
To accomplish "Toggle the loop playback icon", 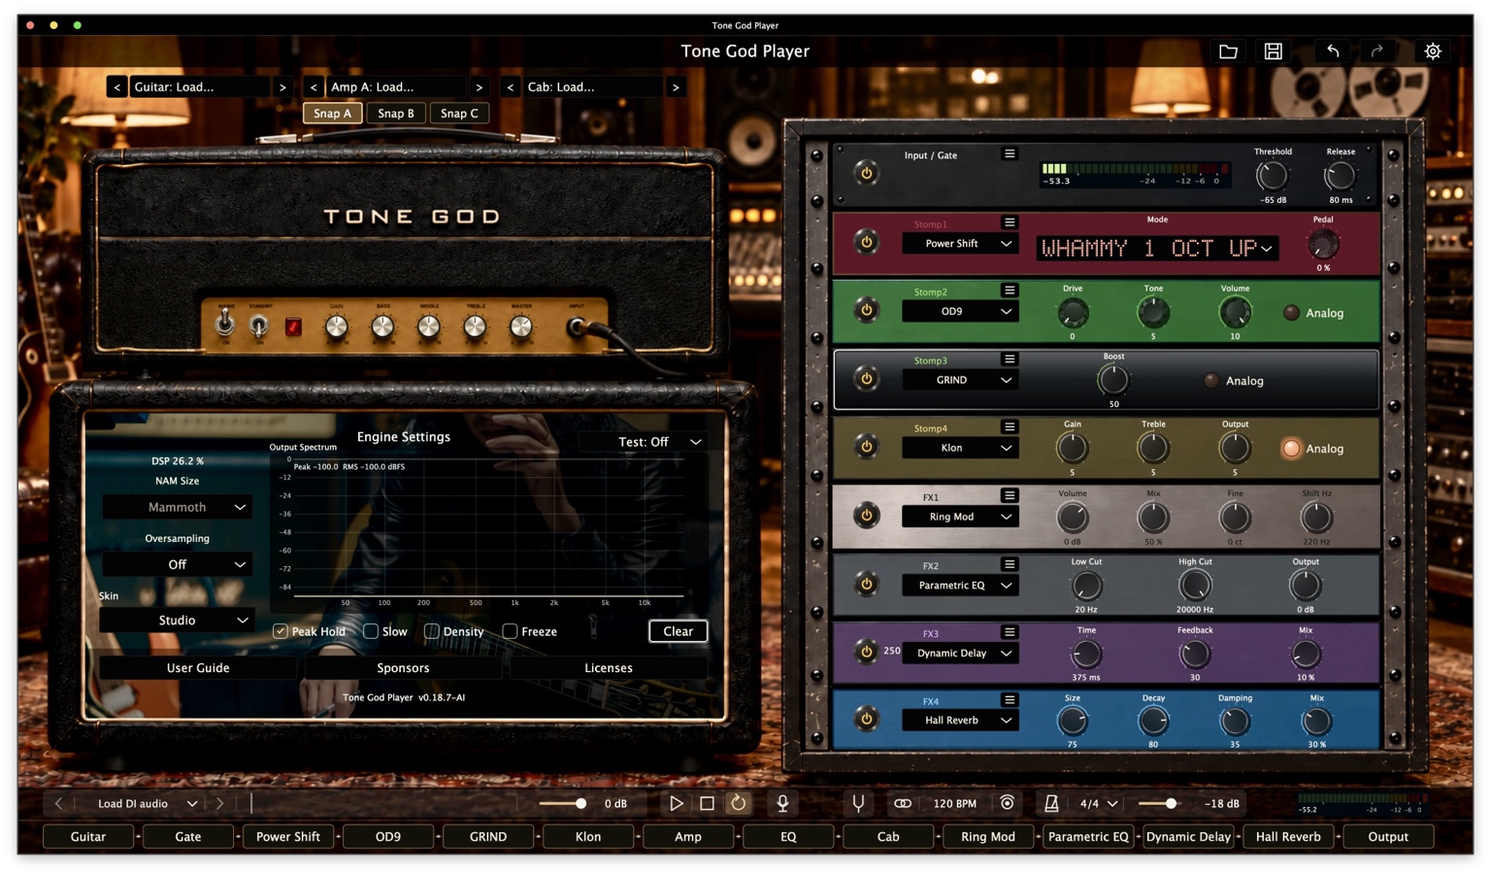I will 739,804.
